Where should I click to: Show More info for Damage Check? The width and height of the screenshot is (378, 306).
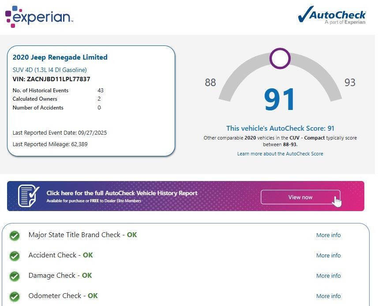coord(328,276)
